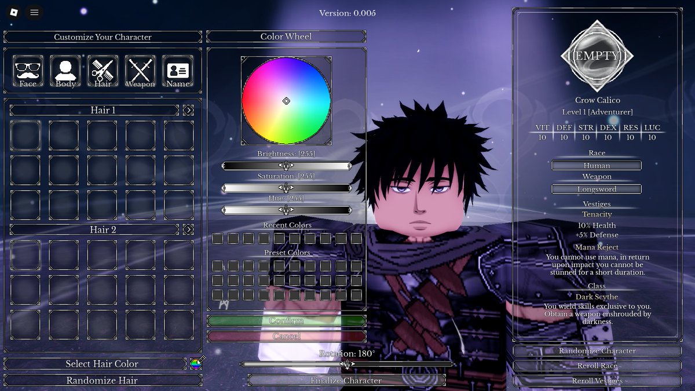This screenshot has width=695, height=391.
Task: Click the Hair 1 header label
Action: pyautogui.click(x=94, y=110)
